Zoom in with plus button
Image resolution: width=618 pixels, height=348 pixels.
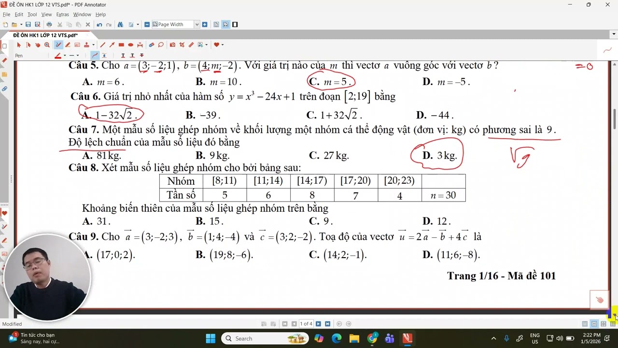(x=205, y=25)
